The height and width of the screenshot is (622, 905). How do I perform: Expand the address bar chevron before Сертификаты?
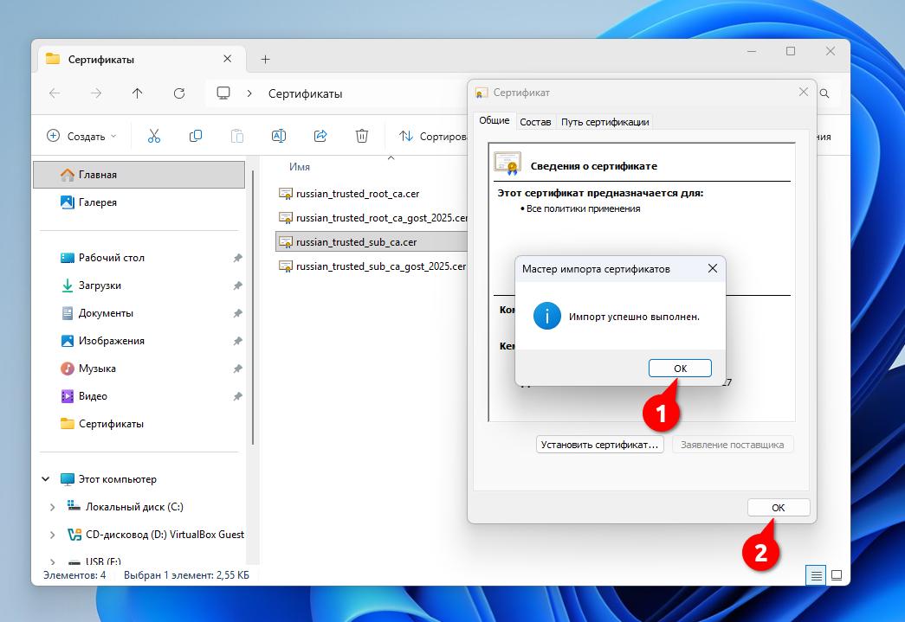point(249,93)
